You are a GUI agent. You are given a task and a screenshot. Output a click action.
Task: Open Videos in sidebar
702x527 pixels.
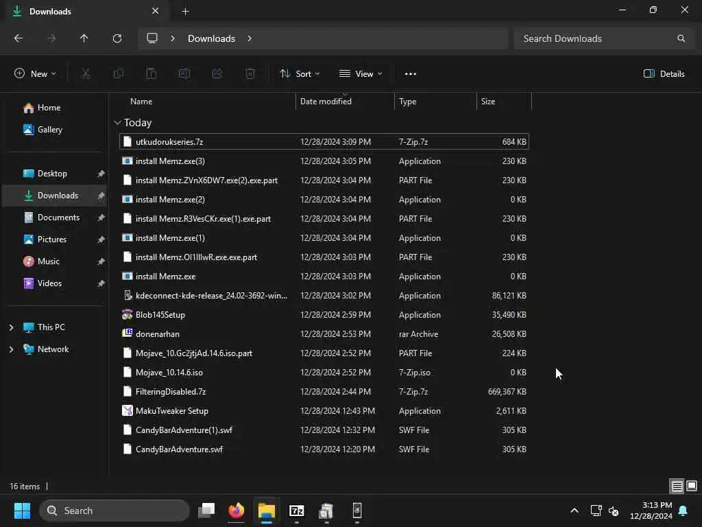[49, 283]
